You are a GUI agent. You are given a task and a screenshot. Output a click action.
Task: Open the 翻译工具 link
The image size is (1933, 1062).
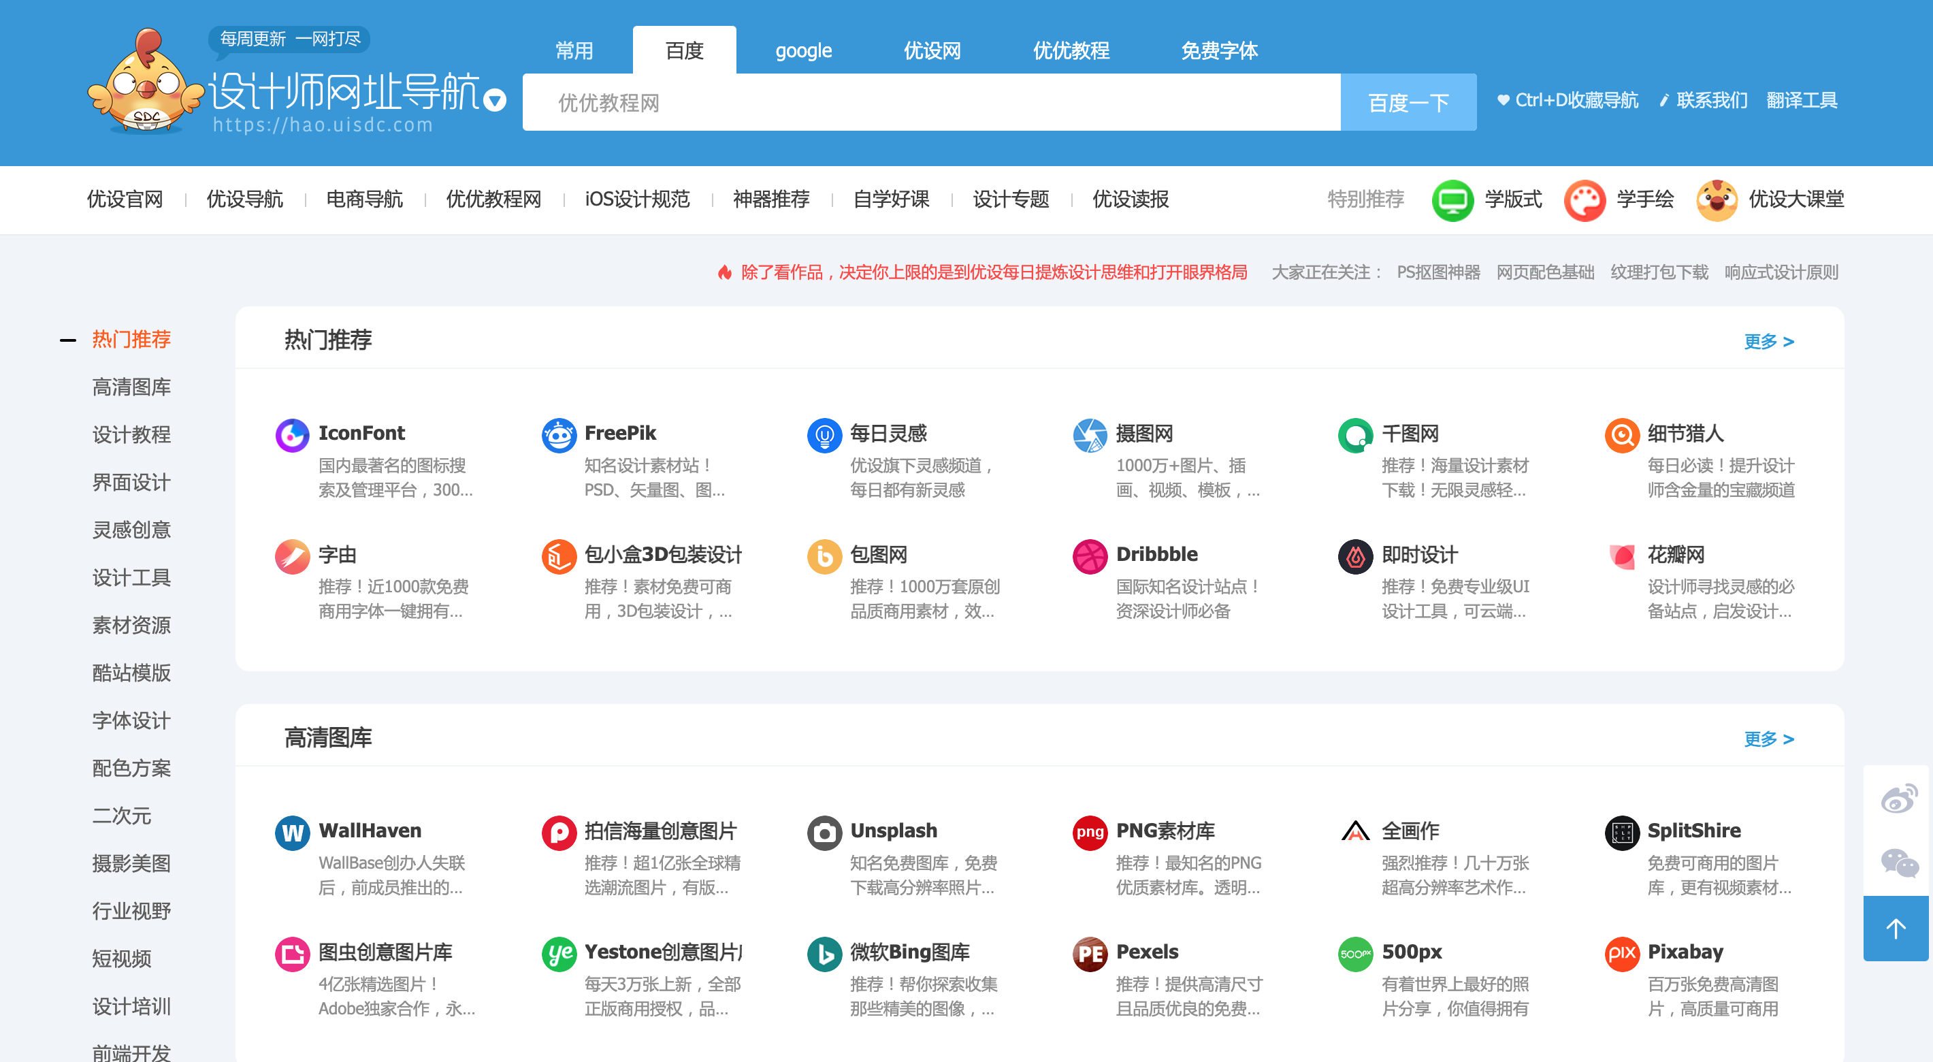tap(1801, 100)
